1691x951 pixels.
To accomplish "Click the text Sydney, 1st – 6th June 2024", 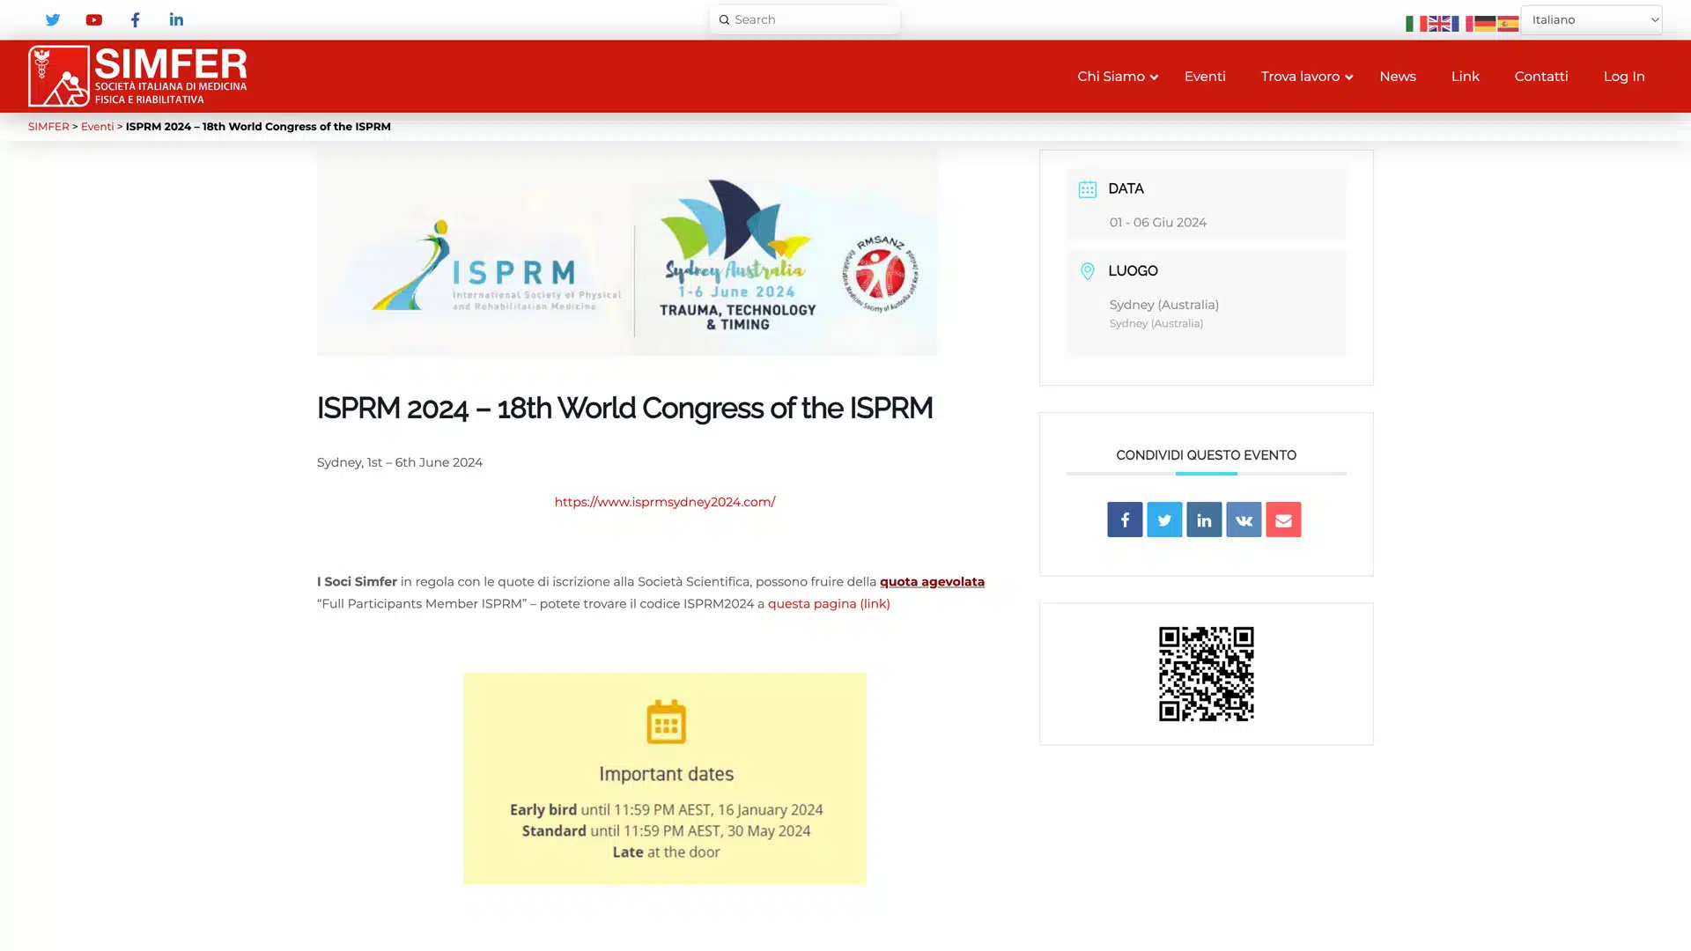I will (x=400, y=462).
